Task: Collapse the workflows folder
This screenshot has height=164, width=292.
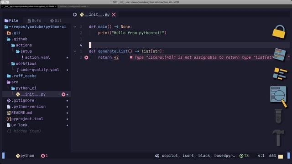Action: tap(24, 64)
